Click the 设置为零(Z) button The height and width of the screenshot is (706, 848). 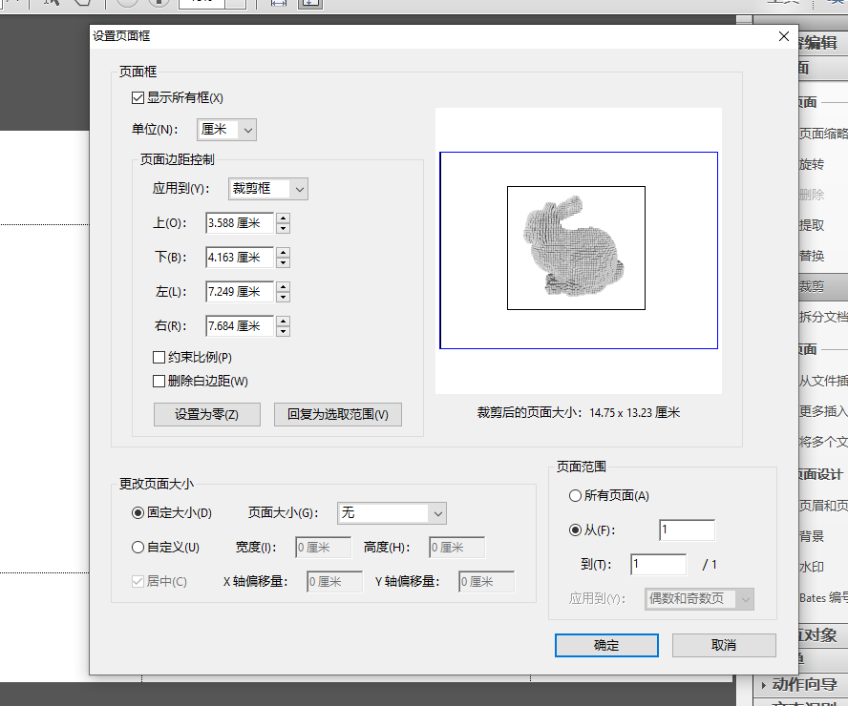click(x=207, y=415)
